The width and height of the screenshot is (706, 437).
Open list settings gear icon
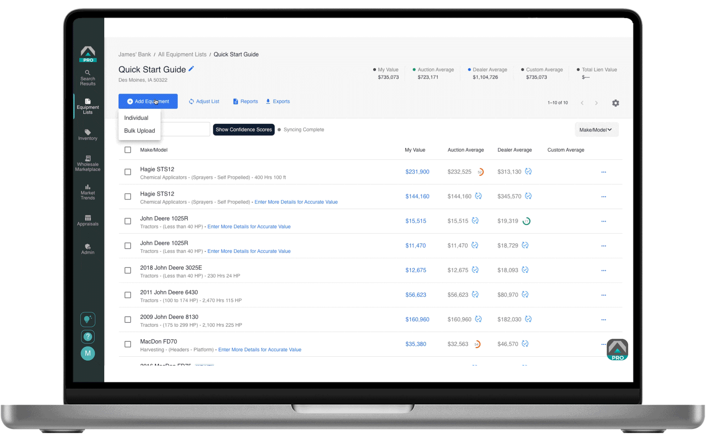[615, 103]
